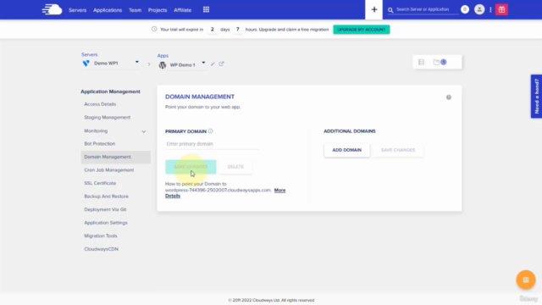Viewport: 542px width, 305px height.
Task: Click the orange floating grid button
Action: click(526, 280)
